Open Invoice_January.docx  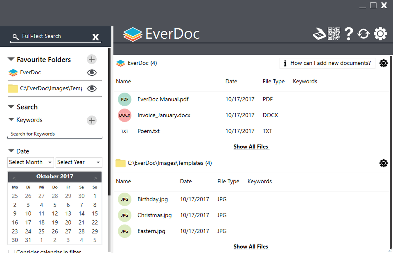pyautogui.click(x=164, y=115)
